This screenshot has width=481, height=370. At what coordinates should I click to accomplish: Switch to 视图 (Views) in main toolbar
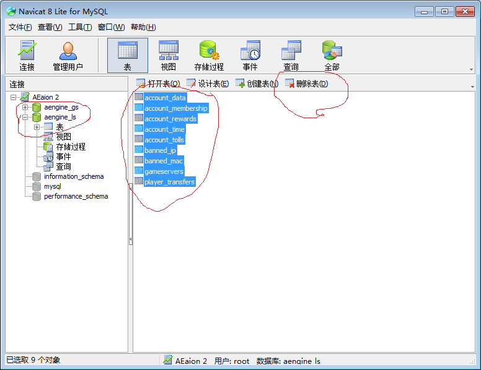[x=168, y=56]
